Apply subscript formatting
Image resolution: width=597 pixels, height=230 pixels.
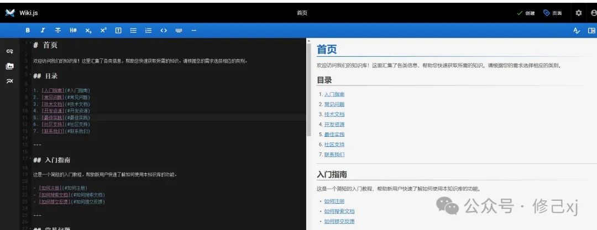click(88, 30)
